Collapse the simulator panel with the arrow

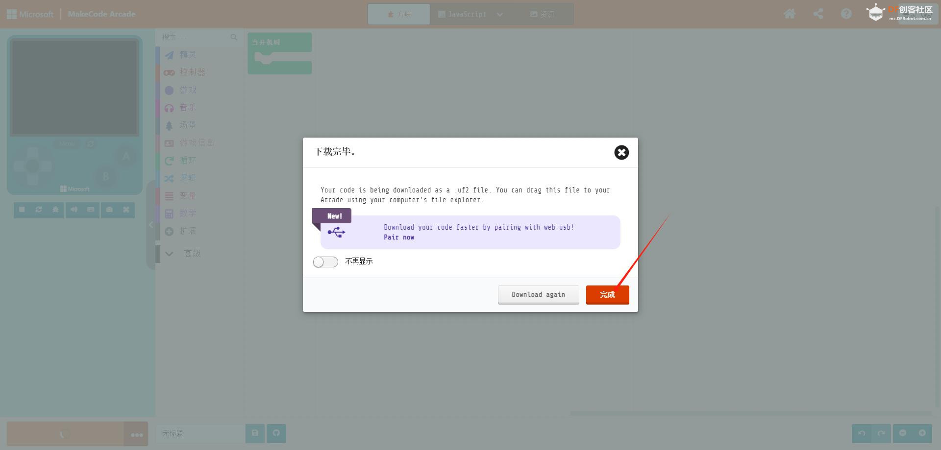coord(151,225)
